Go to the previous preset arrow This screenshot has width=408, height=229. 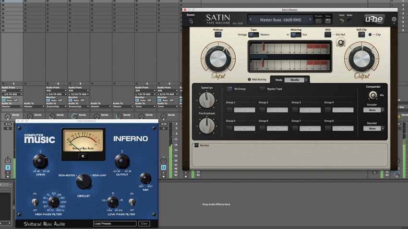(x=251, y=20)
